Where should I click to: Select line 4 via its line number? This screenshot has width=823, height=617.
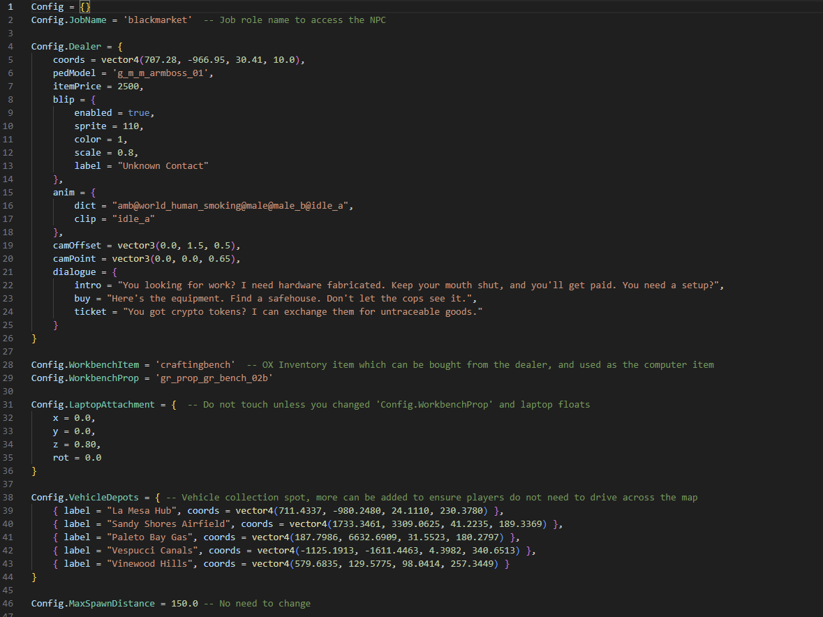pos(10,47)
